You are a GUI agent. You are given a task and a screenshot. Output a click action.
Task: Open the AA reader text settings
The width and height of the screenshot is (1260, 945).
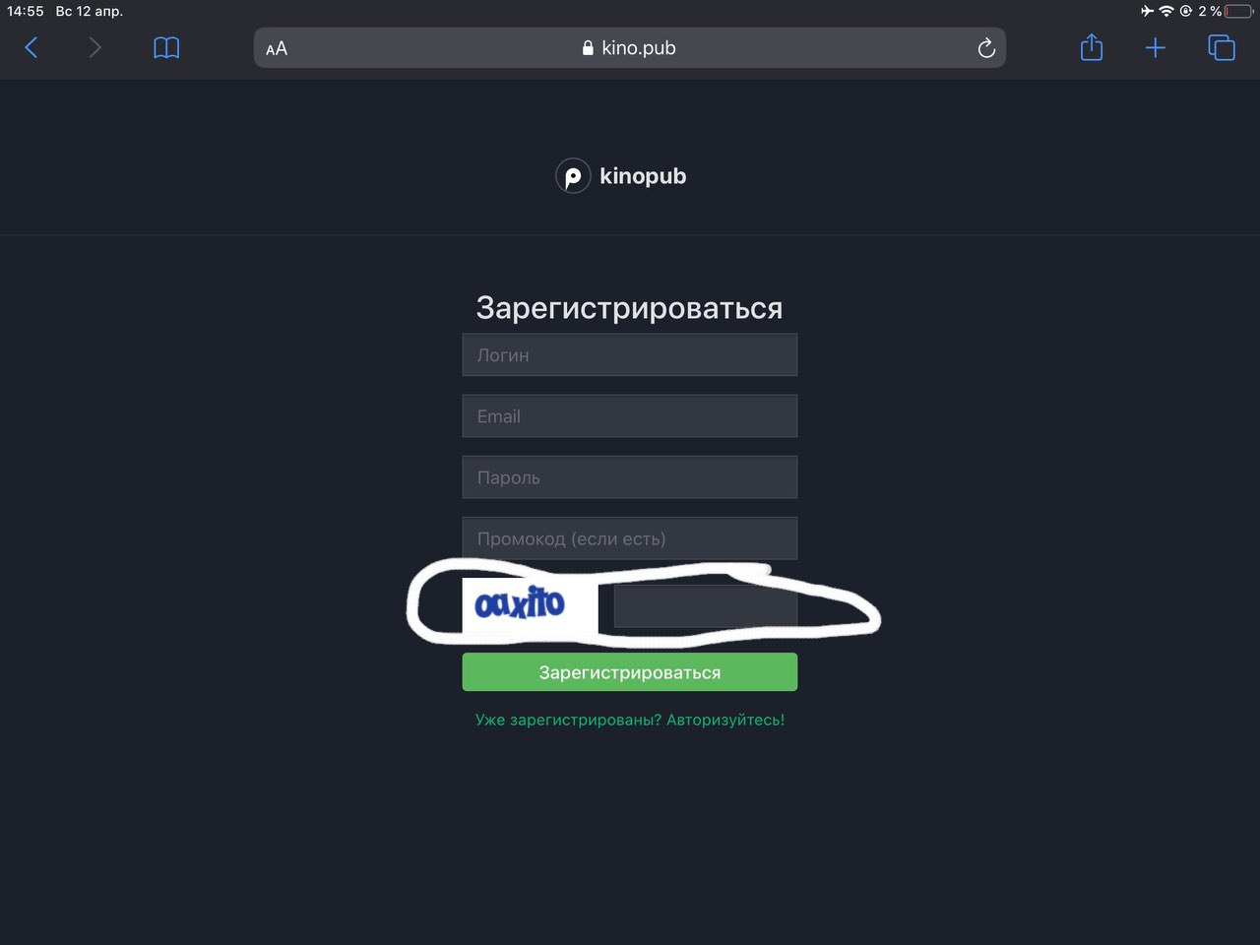277,48
